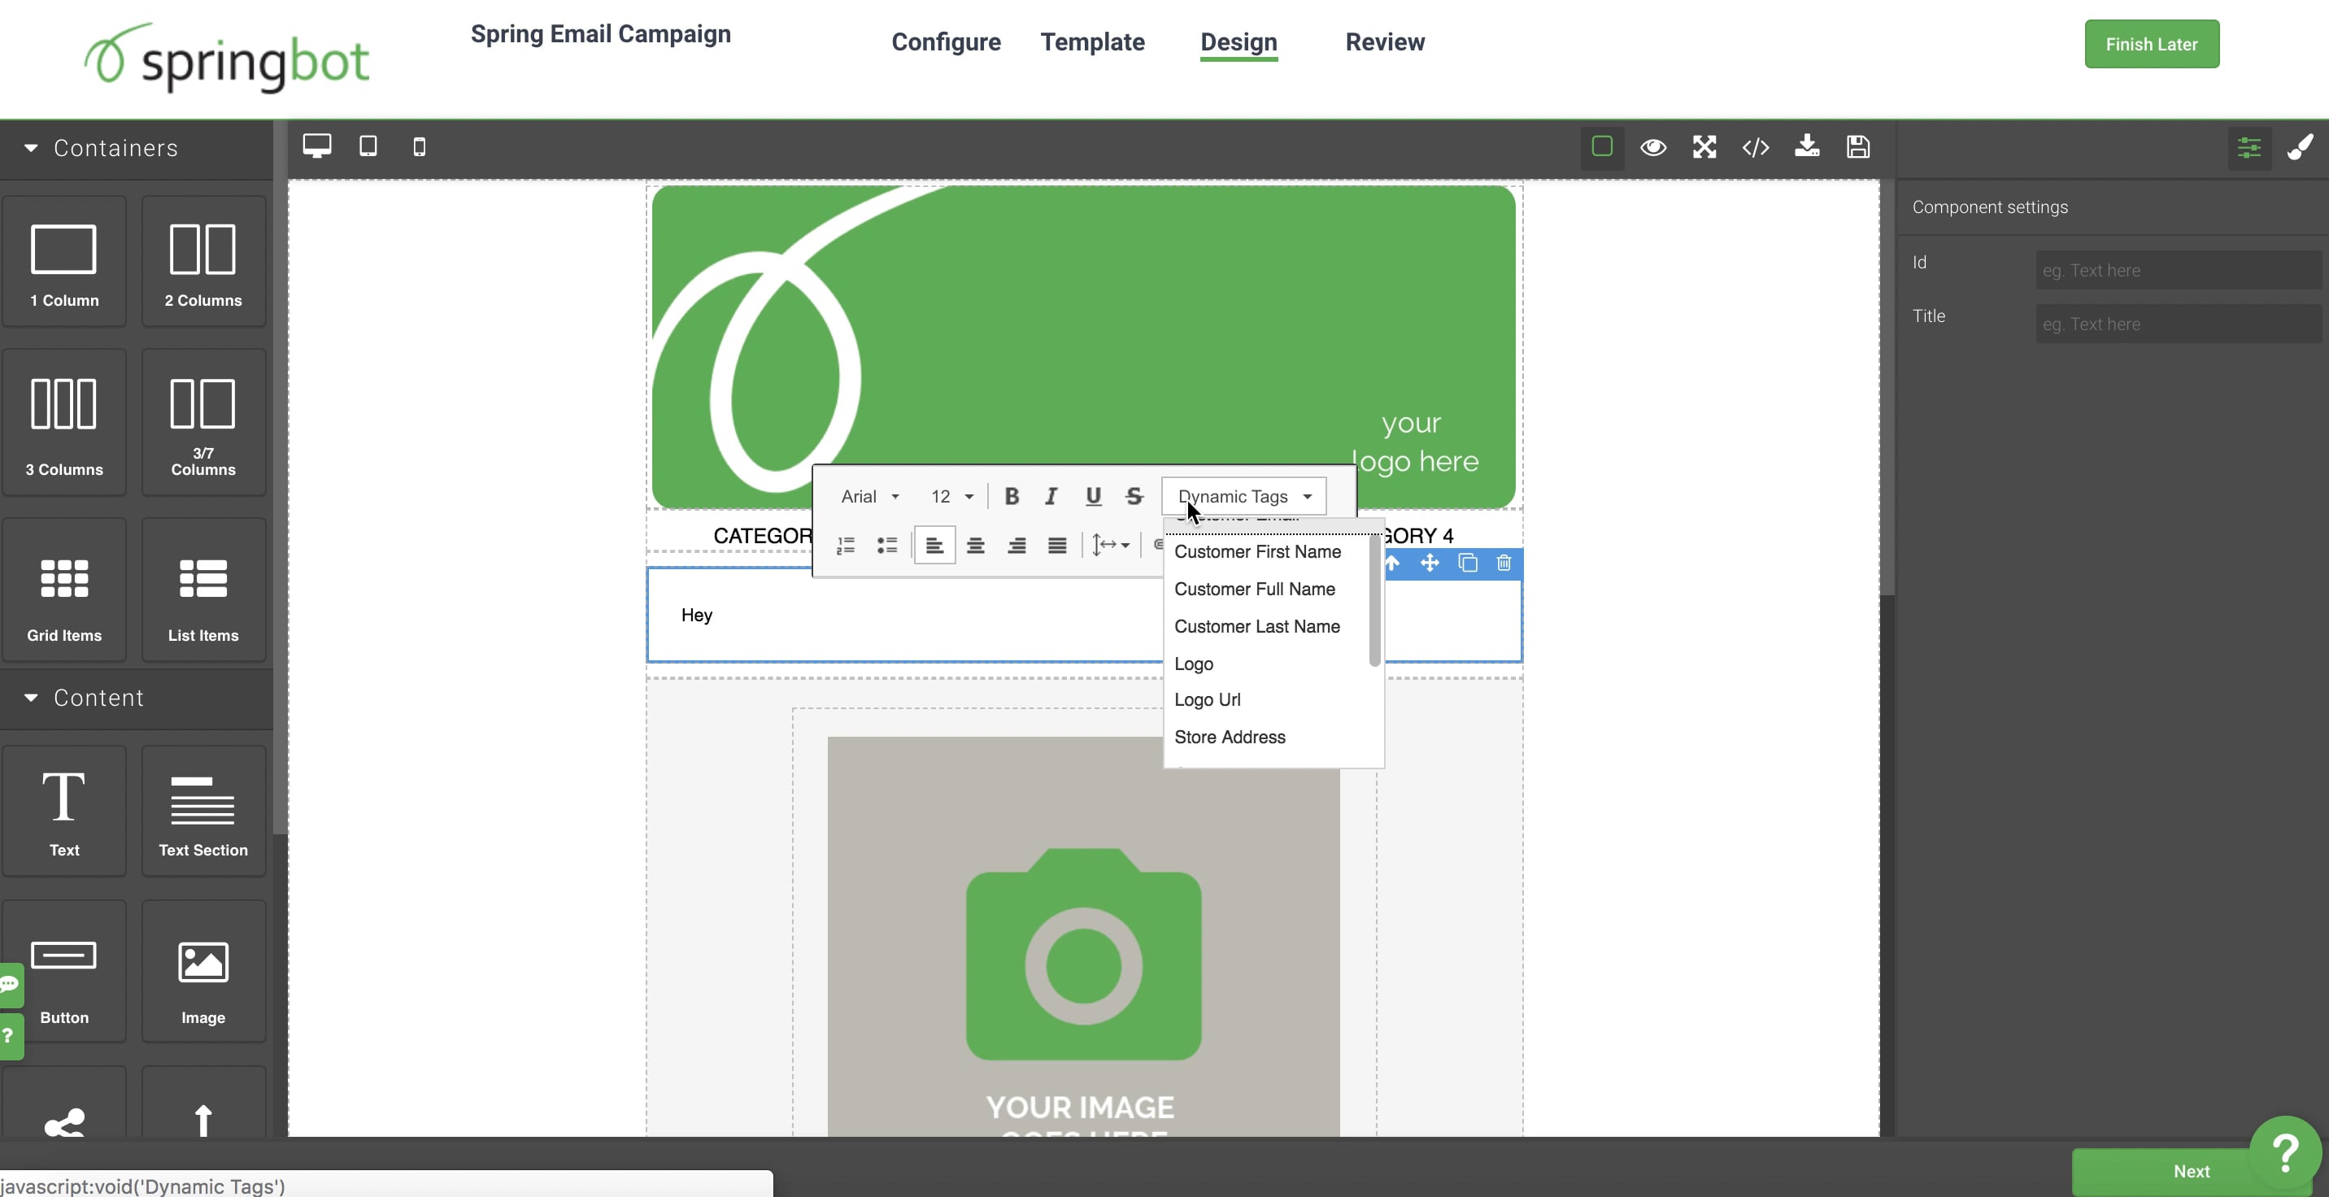The width and height of the screenshot is (2329, 1197).
Task: Add Grid Items block
Action: 64,590
